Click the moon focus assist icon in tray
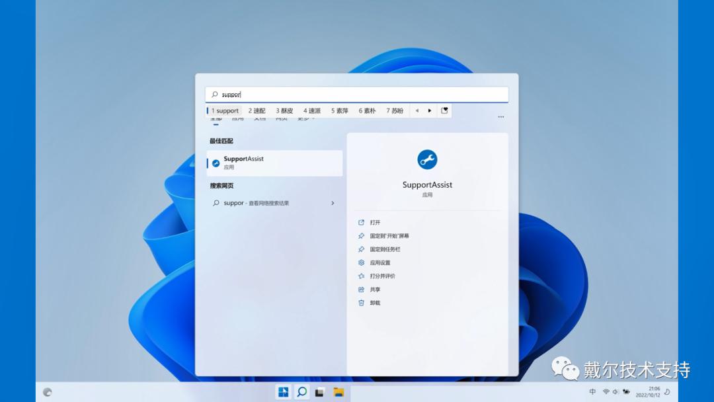The width and height of the screenshot is (714, 402). (x=667, y=391)
